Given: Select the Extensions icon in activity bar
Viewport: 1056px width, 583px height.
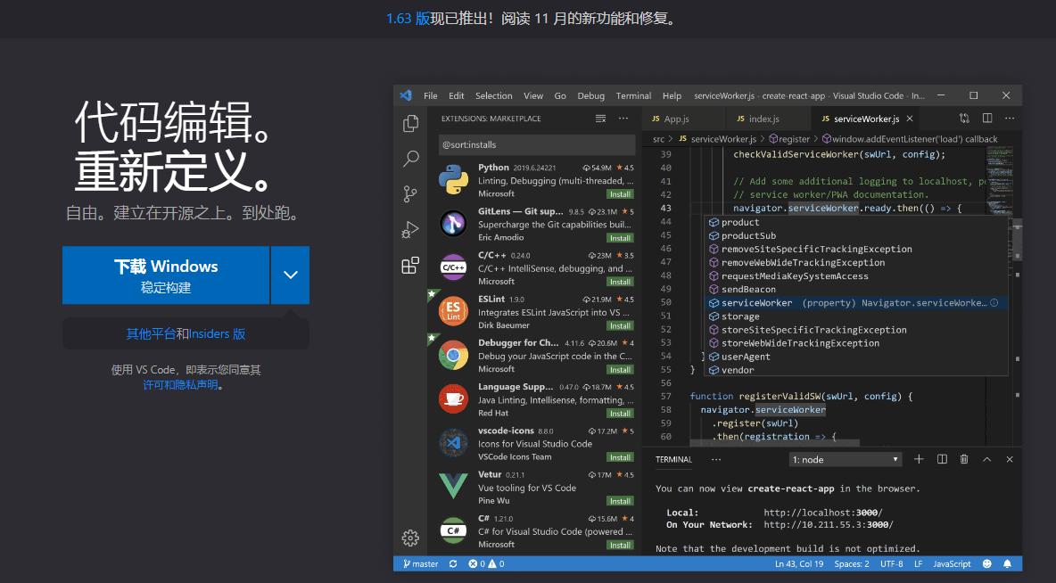Looking at the screenshot, I should tap(410, 266).
